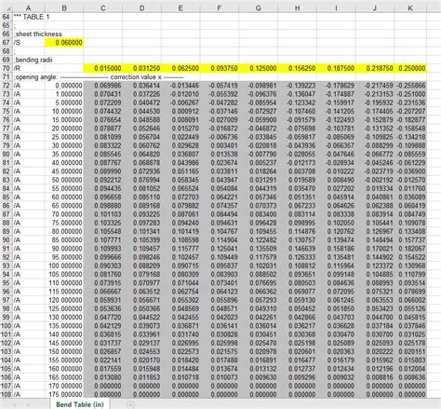Click correction value 0.008636

coord(410,377)
